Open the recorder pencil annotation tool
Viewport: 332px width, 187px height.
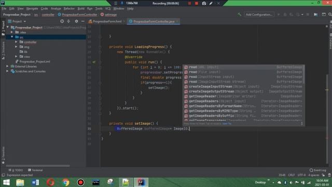point(211,3)
